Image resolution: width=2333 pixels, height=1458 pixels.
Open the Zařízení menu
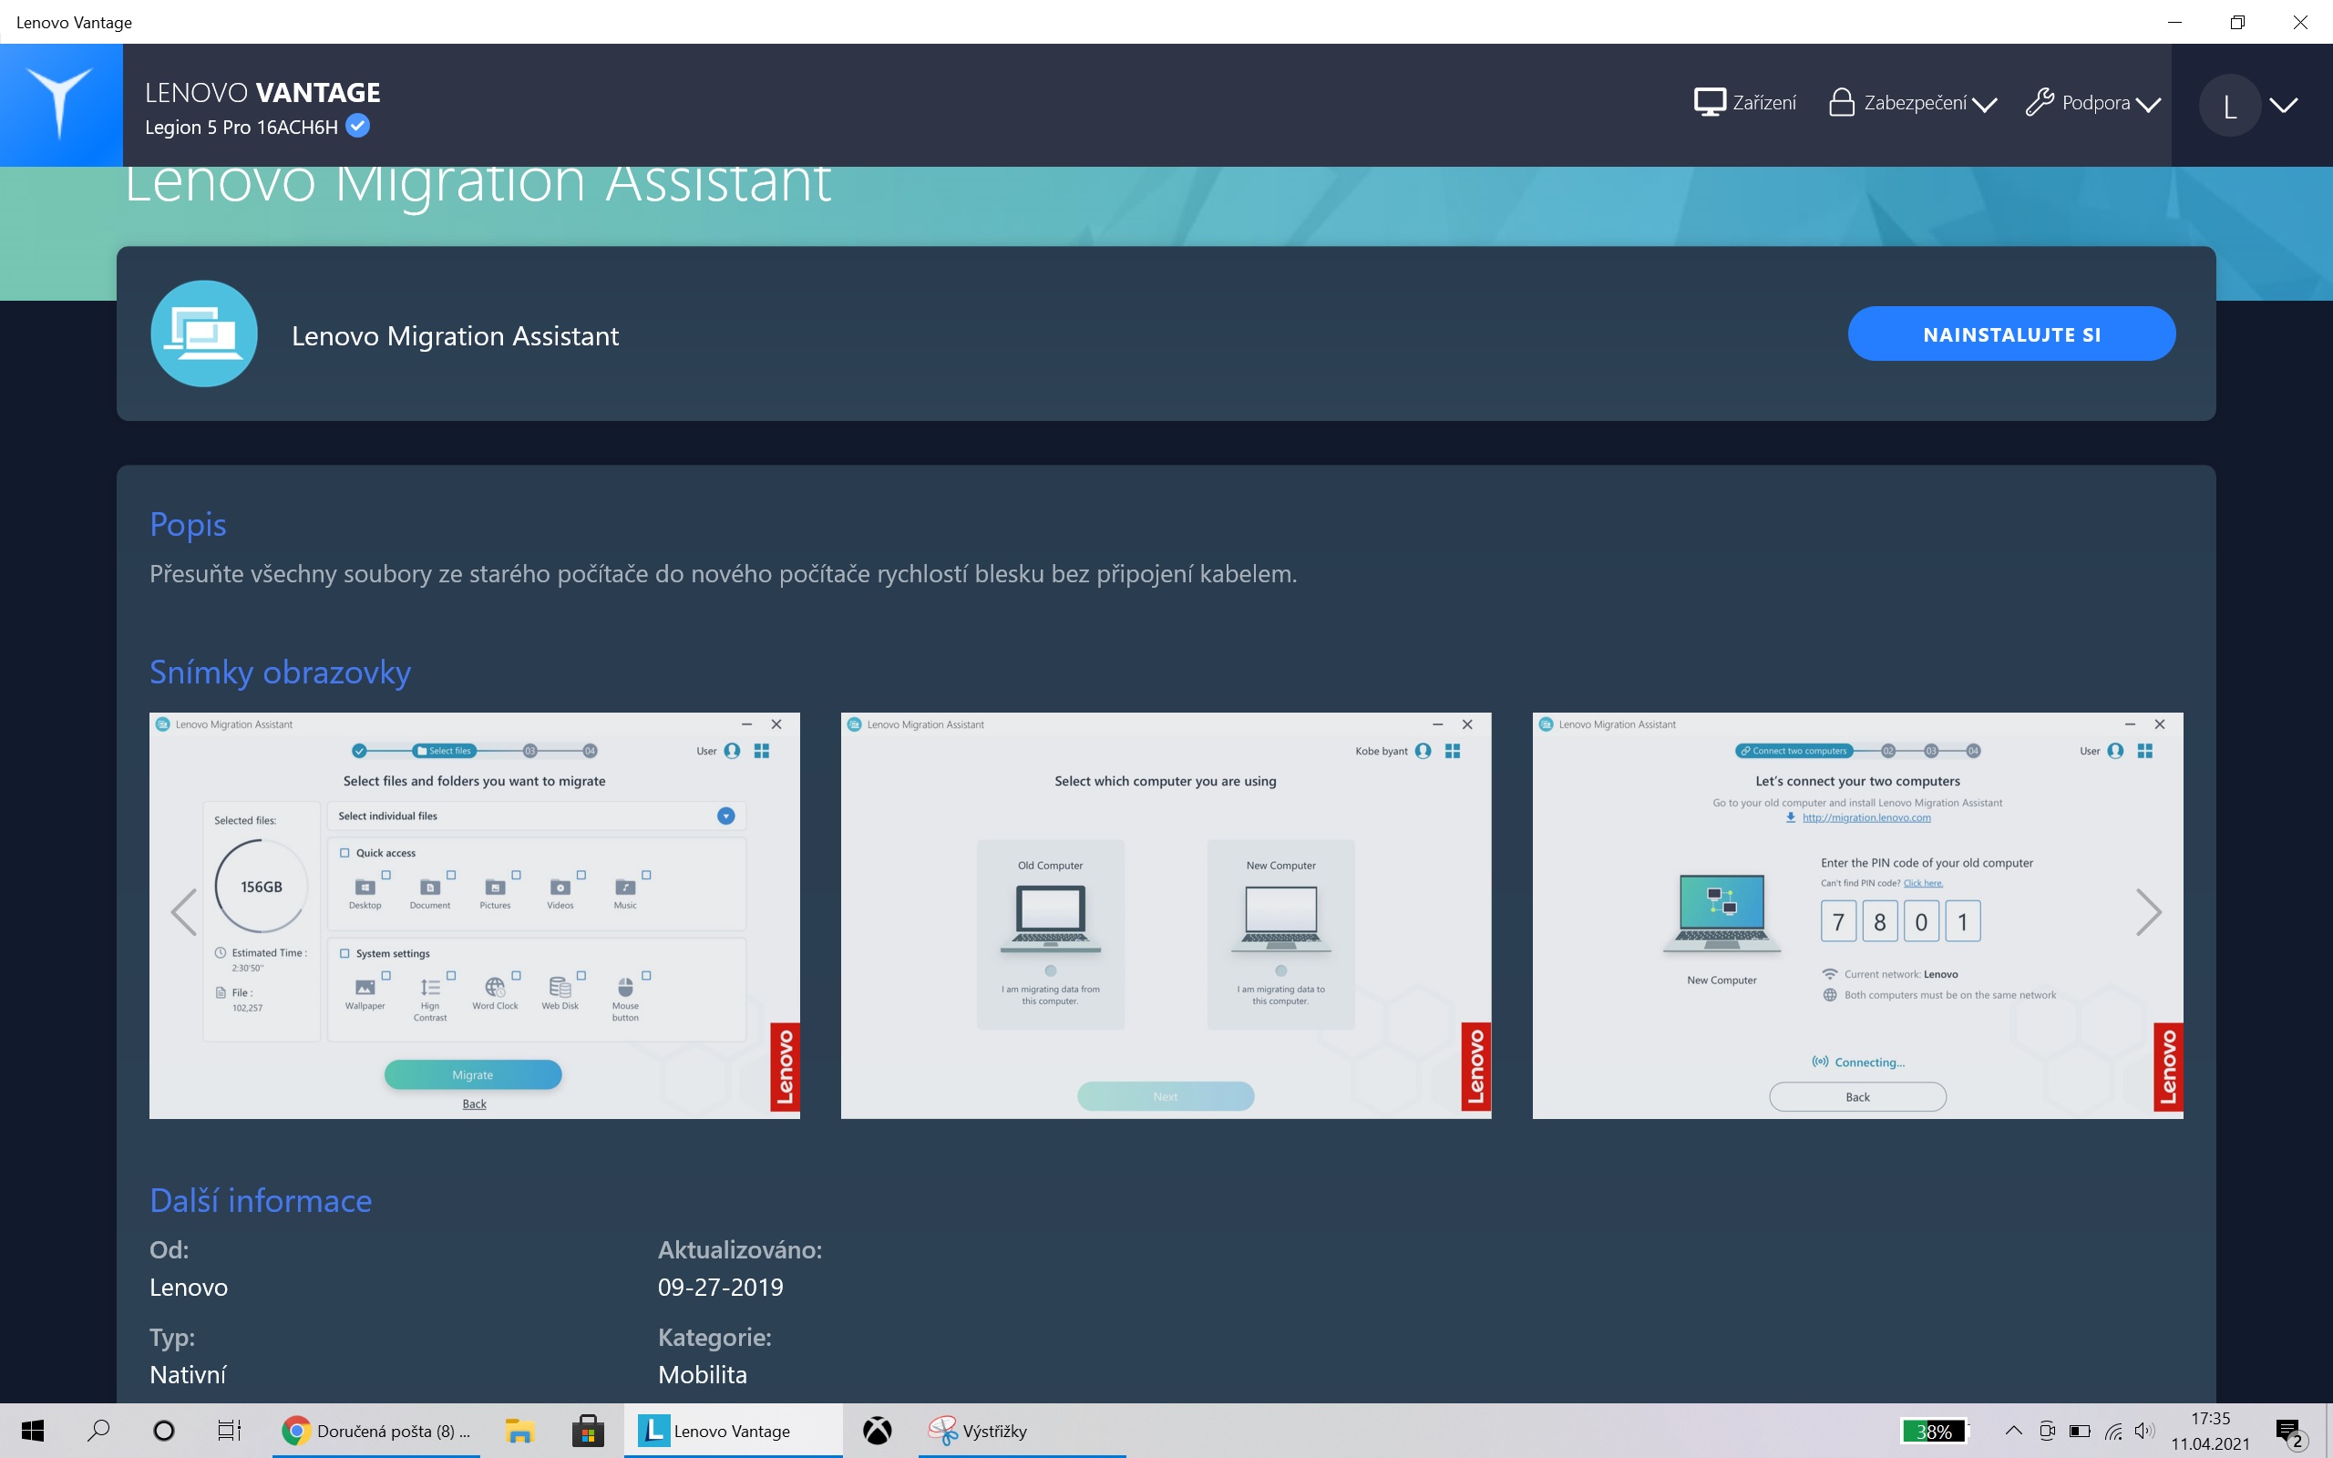coord(1745,103)
